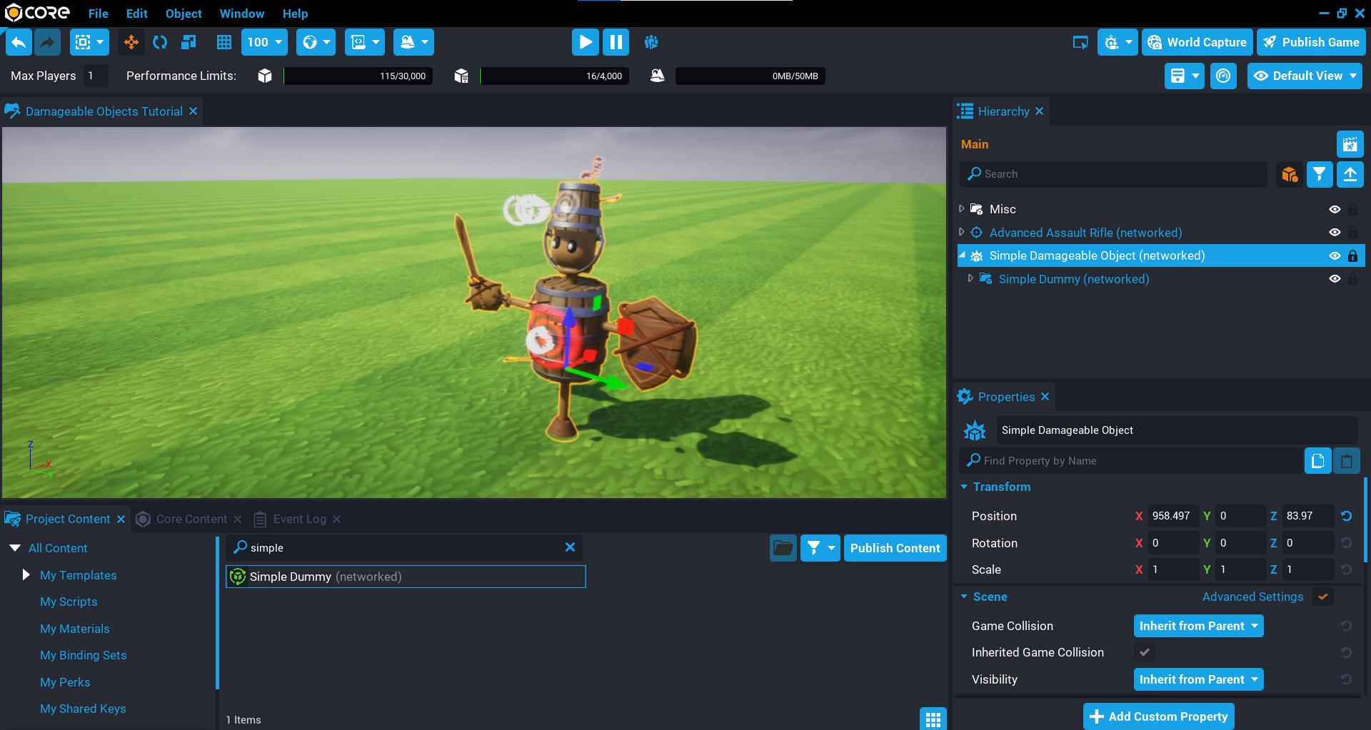1371x730 pixels.
Task: Click Add Custom Property button
Action: tap(1158, 716)
